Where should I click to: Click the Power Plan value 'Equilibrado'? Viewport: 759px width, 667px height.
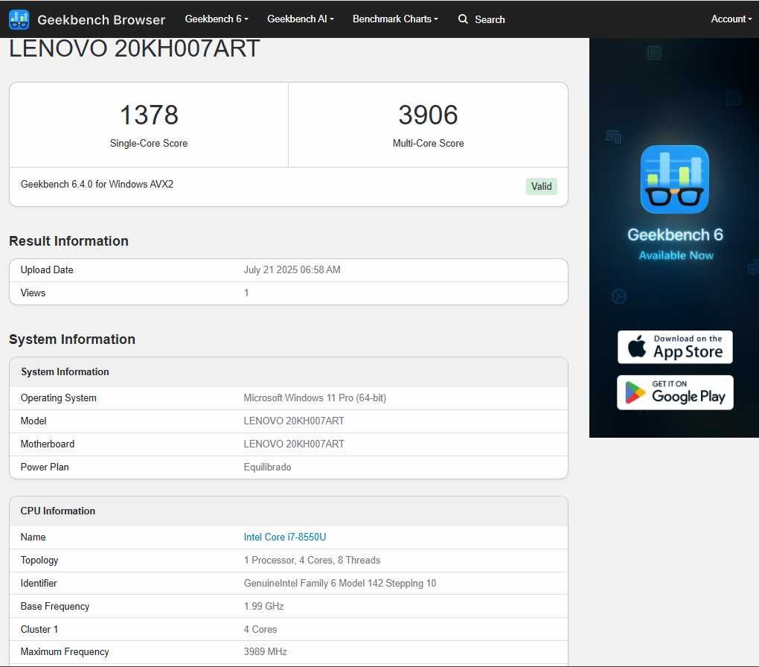pos(267,467)
